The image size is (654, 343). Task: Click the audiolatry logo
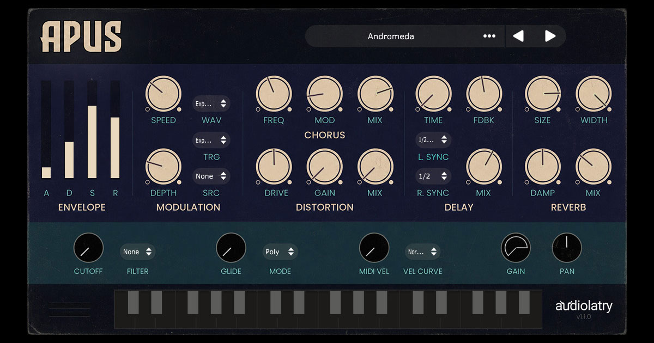pyautogui.click(x=584, y=305)
